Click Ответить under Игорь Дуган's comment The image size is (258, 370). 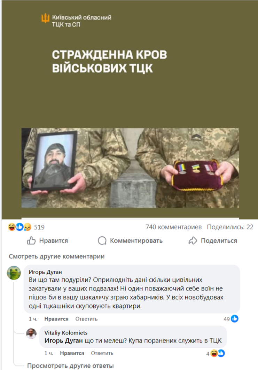click(x=86, y=319)
